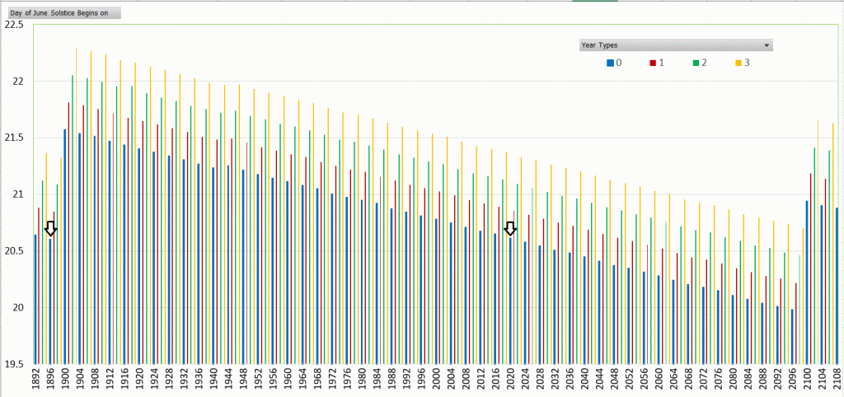This screenshot has width=844, height=397.
Task: Click the blue bar for year 2108
Action: coord(837,285)
